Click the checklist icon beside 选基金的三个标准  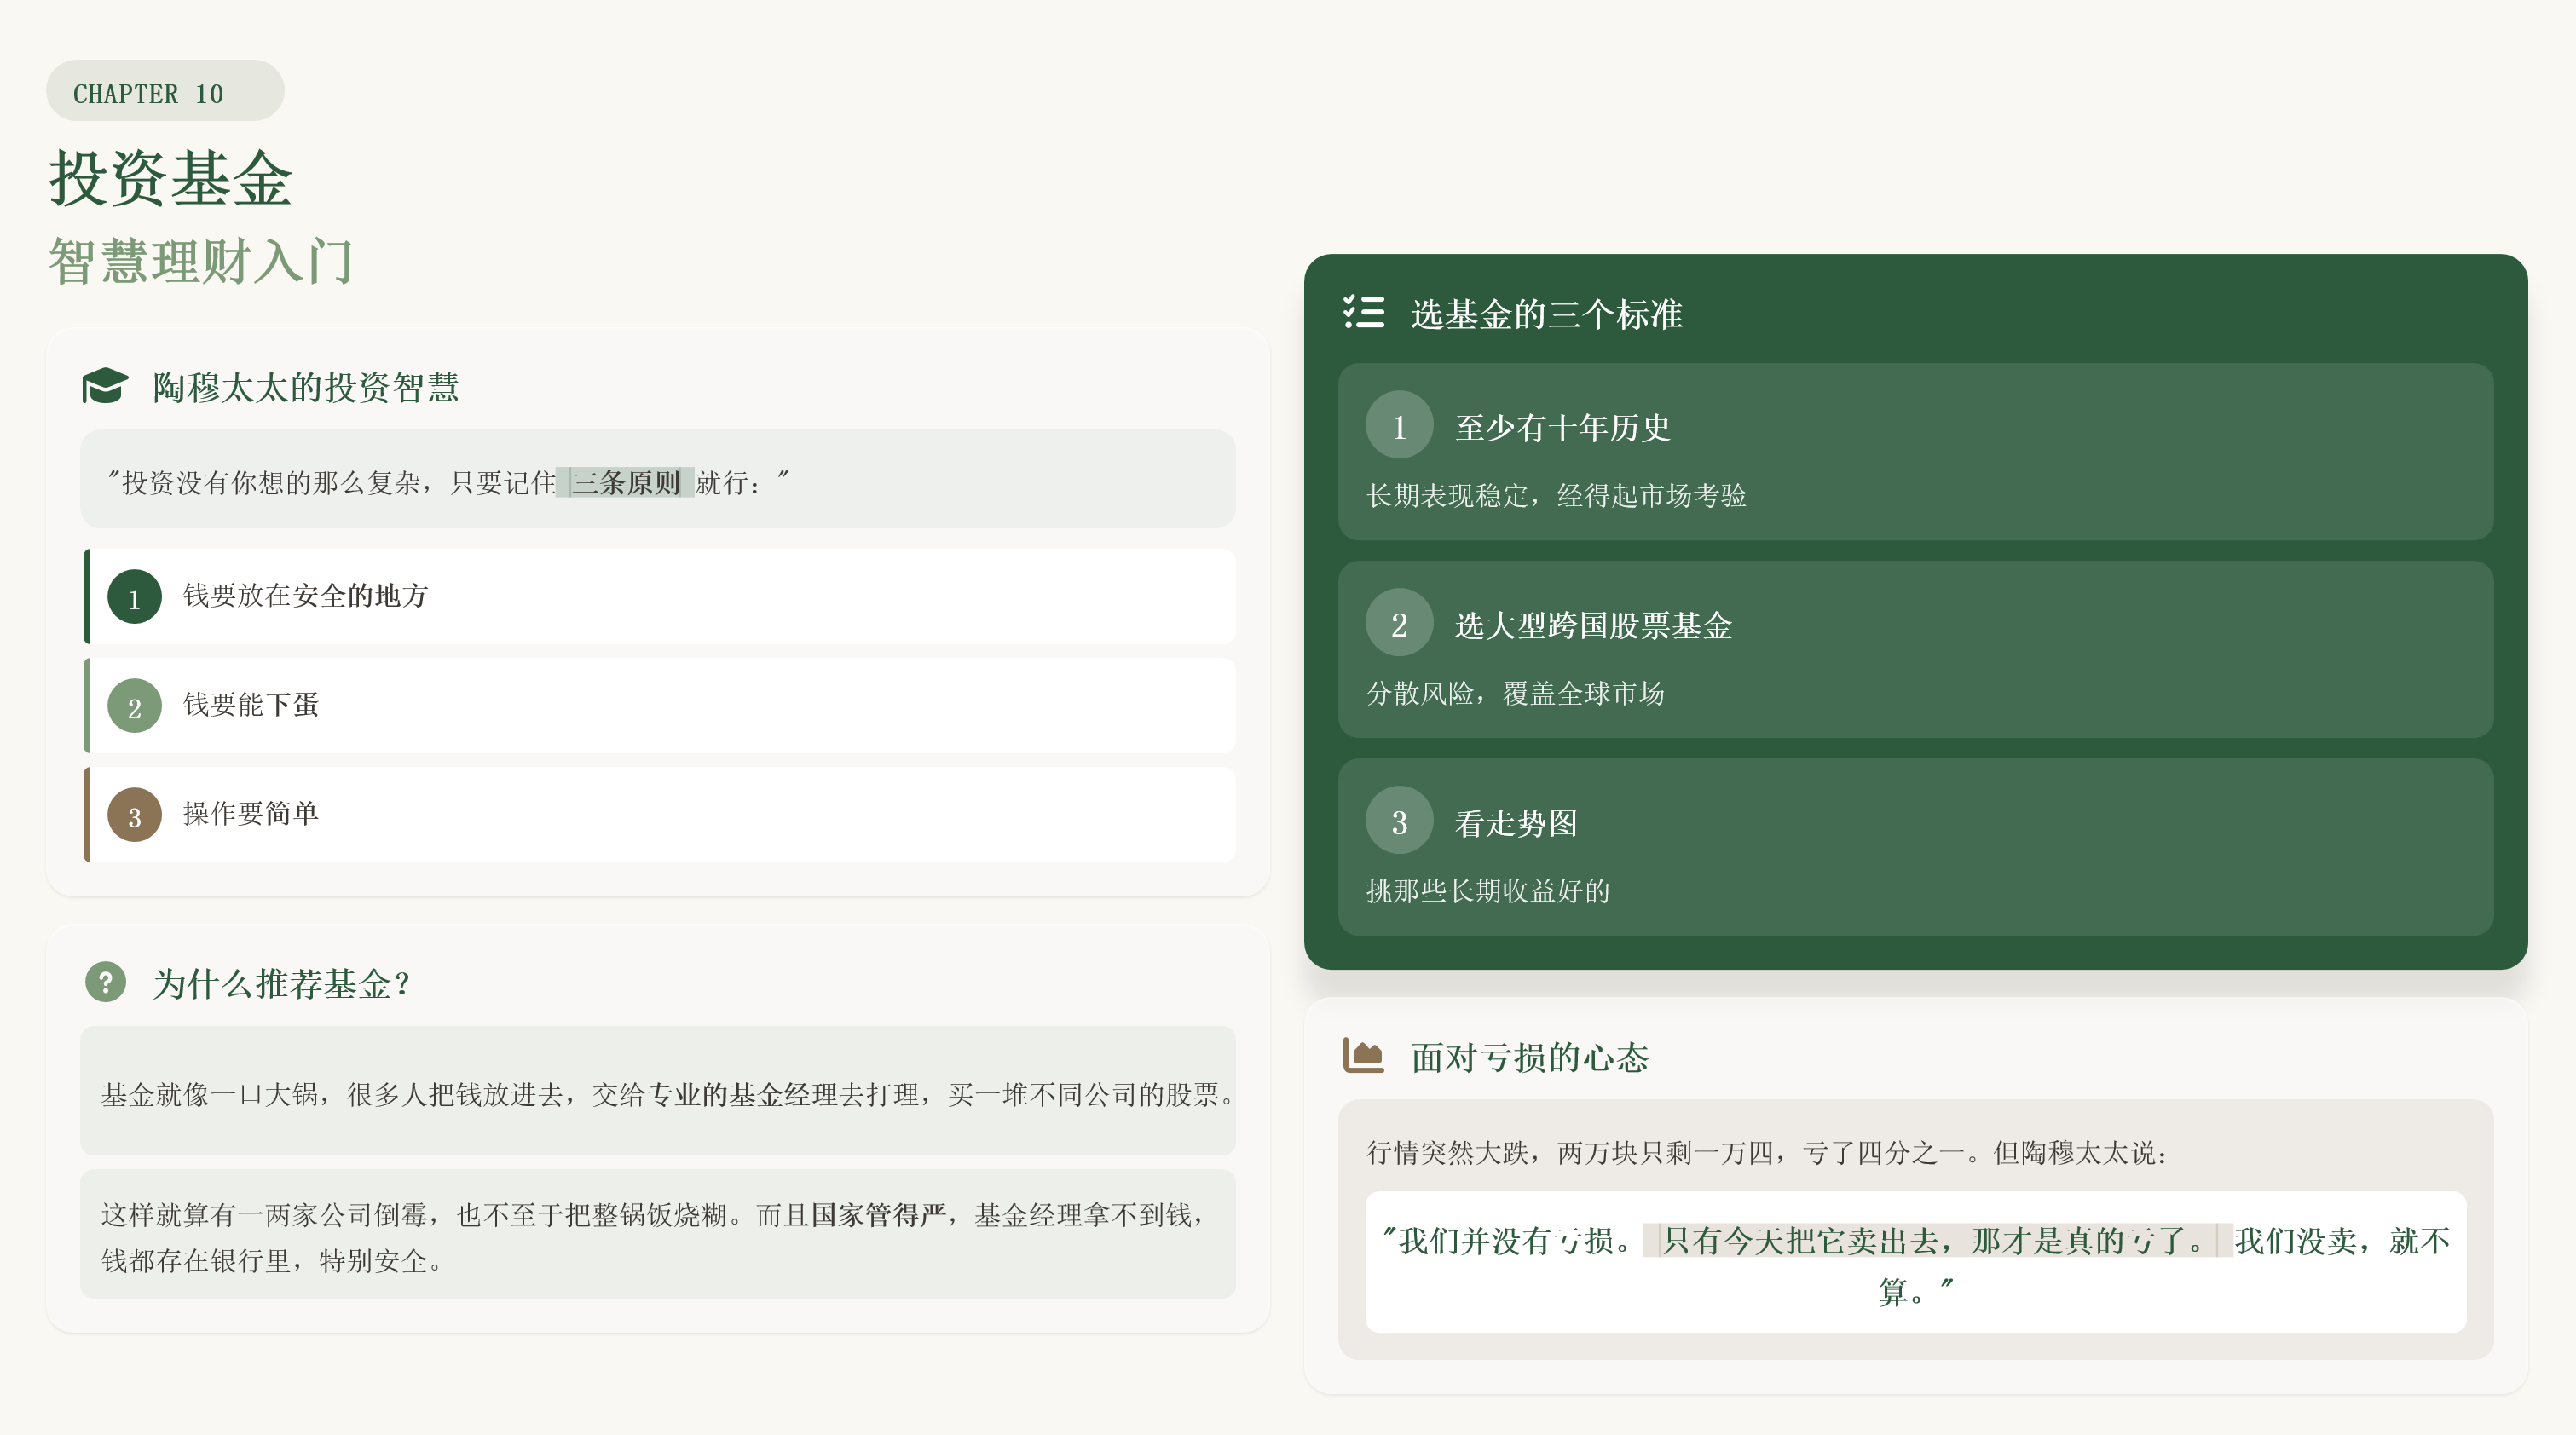(x=1363, y=312)
